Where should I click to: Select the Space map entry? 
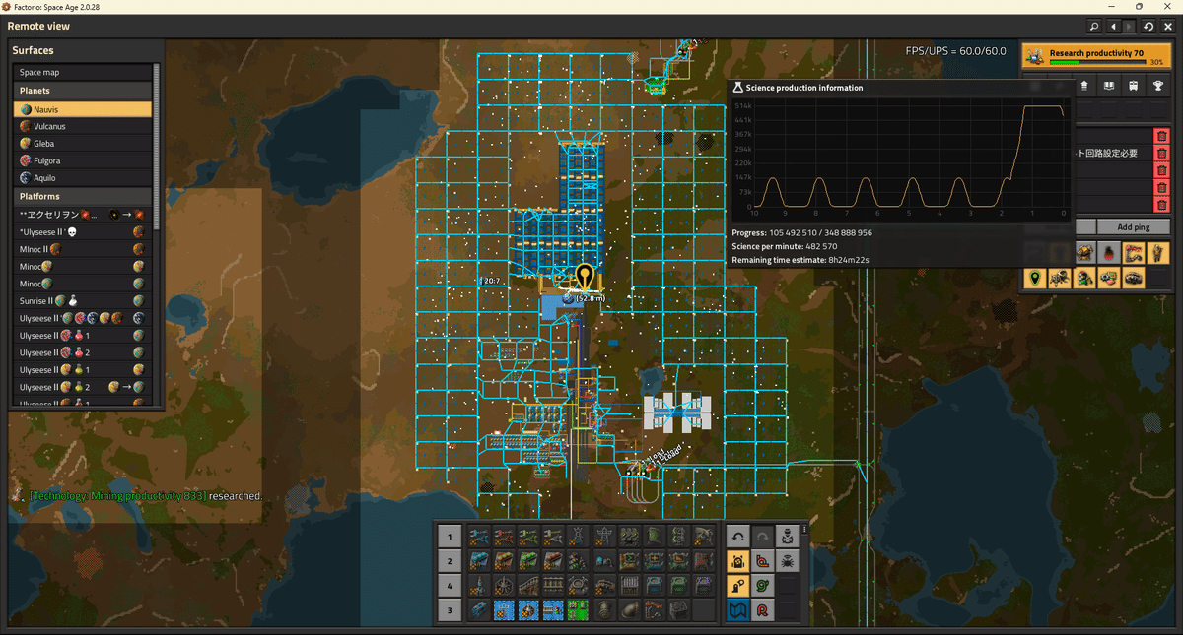[x=83, y=72]
